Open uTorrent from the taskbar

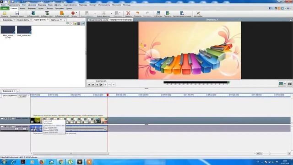[x=70, y=162]
